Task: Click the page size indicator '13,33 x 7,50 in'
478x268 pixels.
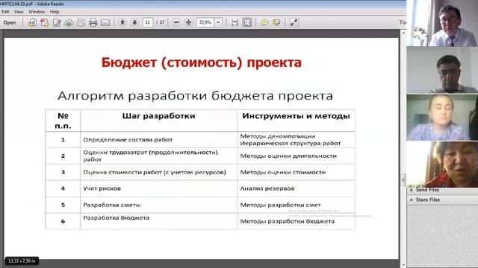Action: (22, 261)
